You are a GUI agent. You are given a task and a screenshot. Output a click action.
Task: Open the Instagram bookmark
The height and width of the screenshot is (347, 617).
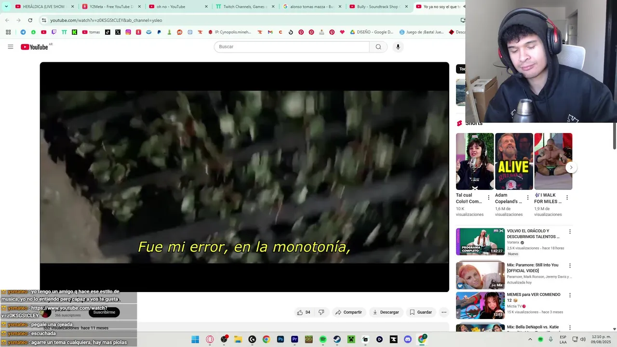(128, 32)
